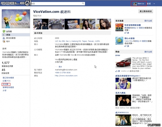
Task: Like 特賣會情報粉絲團 via thumbs-up icon
Action: (126, 33)
